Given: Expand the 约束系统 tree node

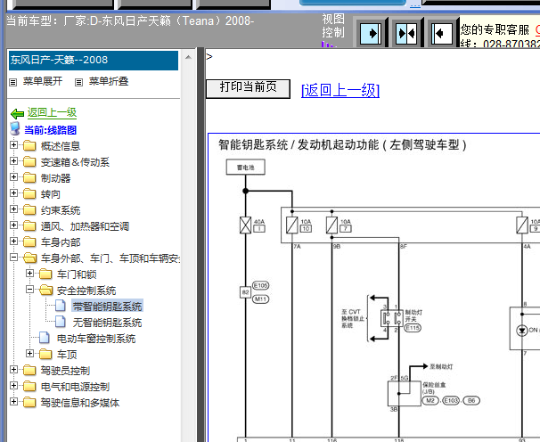Looking at the screenshot, I should [13, 209].
